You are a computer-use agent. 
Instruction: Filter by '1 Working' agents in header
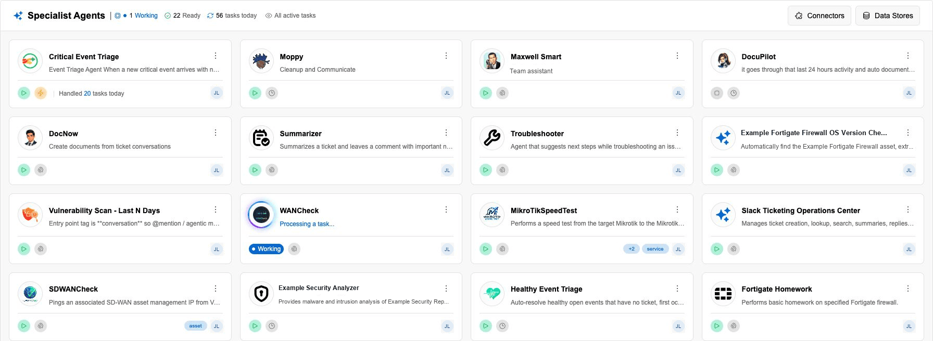[x=136, y=16]
